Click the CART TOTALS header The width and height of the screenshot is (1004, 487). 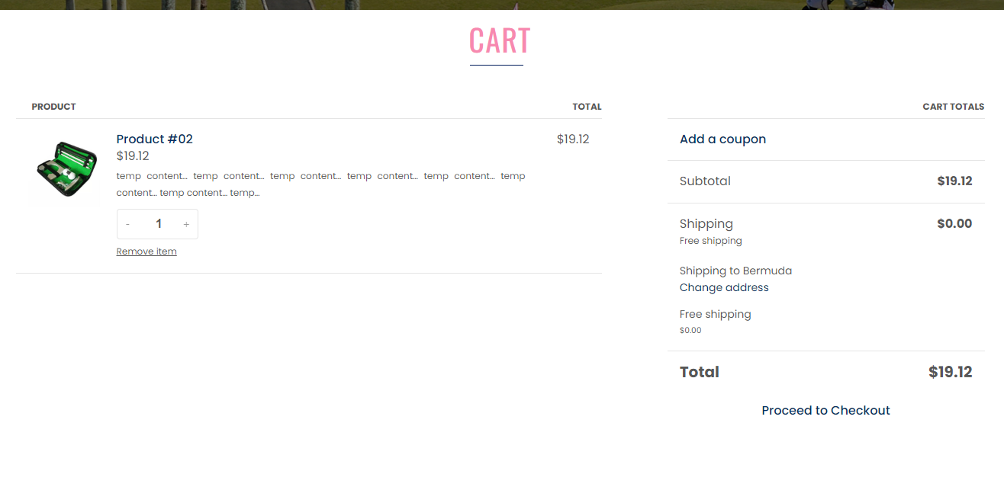tap(954, 107)
